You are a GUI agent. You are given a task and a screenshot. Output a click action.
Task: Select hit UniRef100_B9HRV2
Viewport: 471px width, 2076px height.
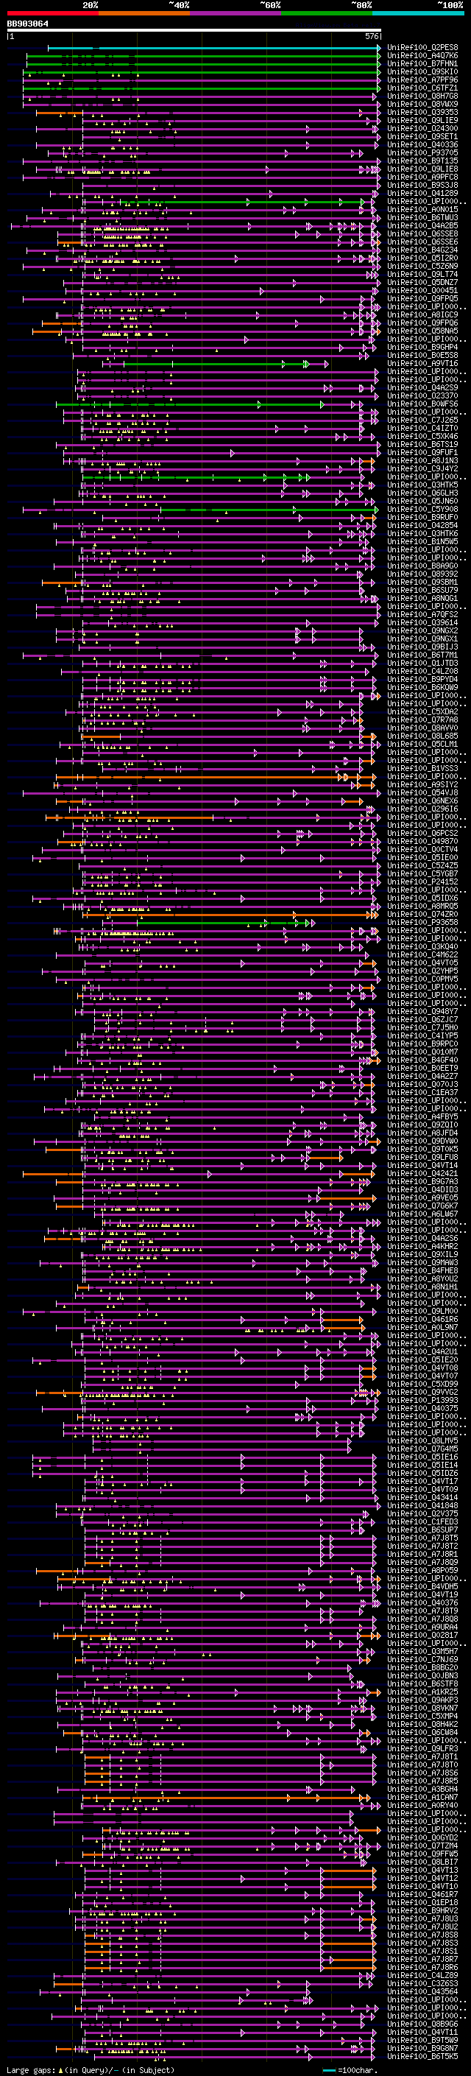(422, 1910)
